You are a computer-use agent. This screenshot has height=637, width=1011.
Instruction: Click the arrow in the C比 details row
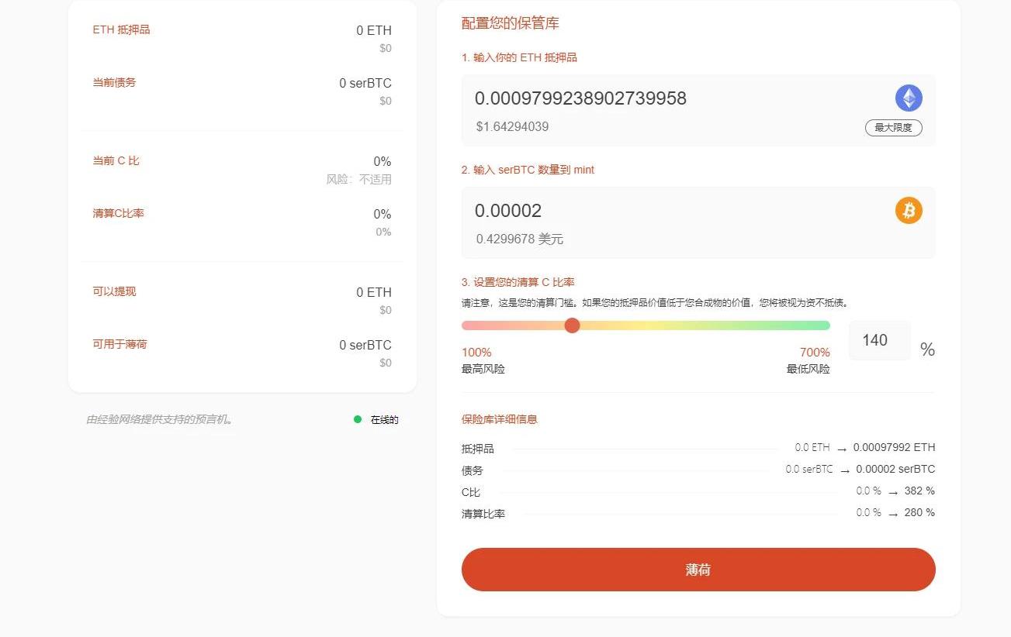(893, 492)
